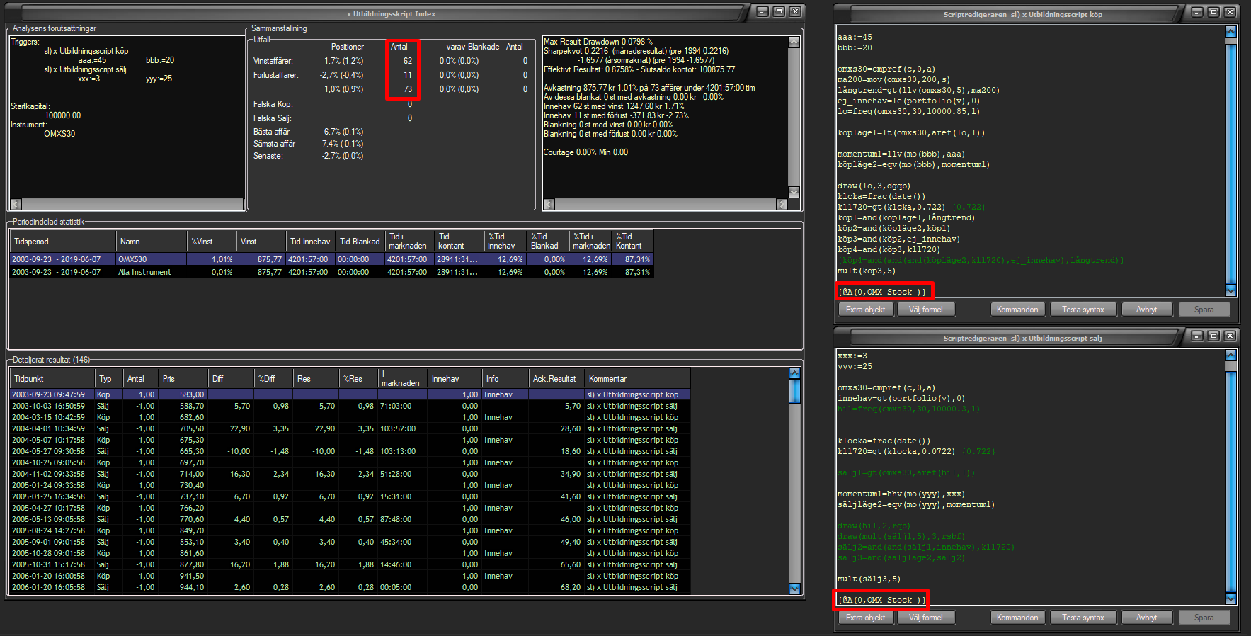The height and width of the screenshot is (636, 1251).
Task: Minimize the Utbildningsscript köp script editor
Action: click(x=1197, y=13)
